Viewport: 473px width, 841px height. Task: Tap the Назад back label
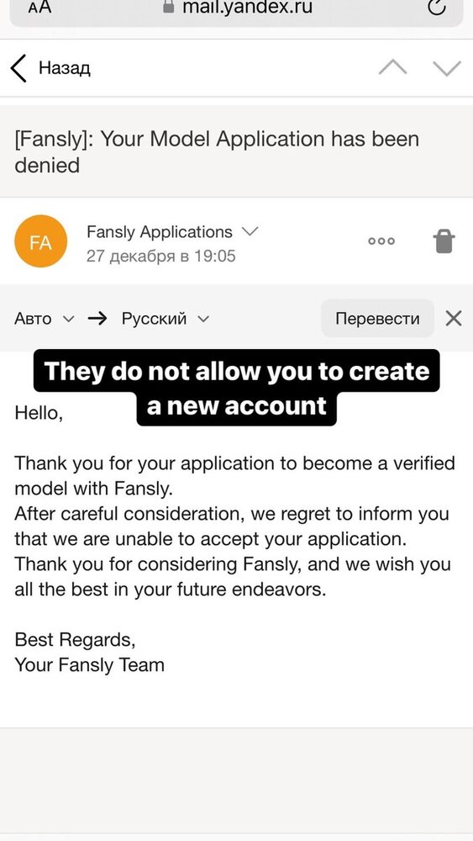tap(65, 69)
